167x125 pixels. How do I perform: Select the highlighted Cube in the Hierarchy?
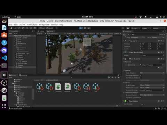pyautogui.click(x=20, y=67)
